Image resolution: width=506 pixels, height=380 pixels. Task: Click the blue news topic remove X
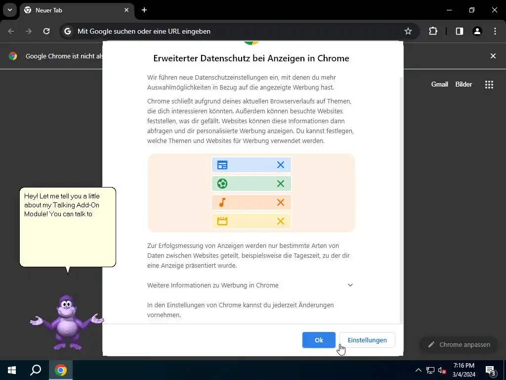click(281, 165)
